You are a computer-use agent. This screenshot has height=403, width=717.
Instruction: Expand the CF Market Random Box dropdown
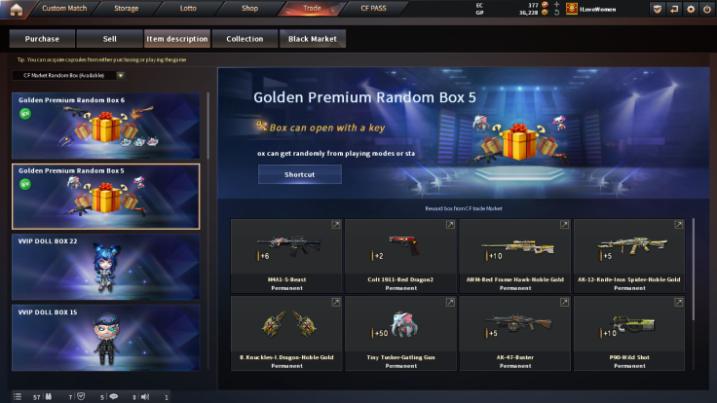[x=120, y=75]
